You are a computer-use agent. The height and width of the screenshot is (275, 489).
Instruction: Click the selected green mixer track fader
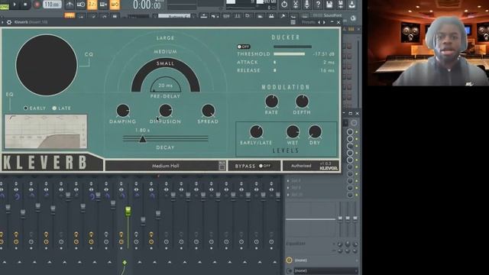[128, 211]
